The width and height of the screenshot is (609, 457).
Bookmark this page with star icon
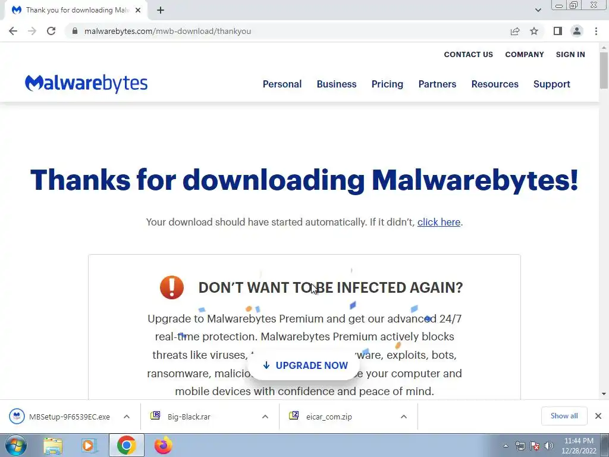point(534,31)
